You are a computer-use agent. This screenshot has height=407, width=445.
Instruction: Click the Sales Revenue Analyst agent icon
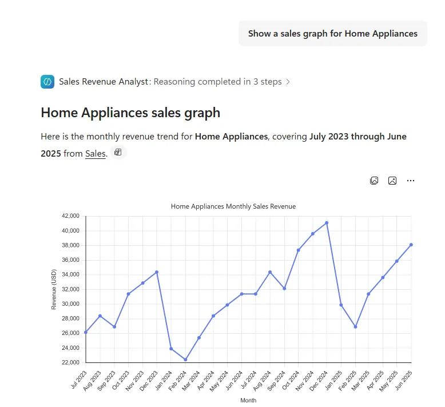point(47,82)
